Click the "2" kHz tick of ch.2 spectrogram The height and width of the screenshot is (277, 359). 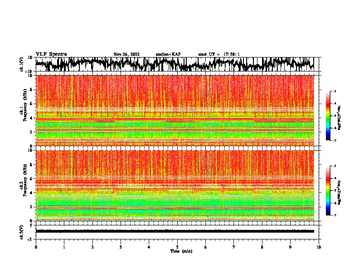click(x=31, y=207)
